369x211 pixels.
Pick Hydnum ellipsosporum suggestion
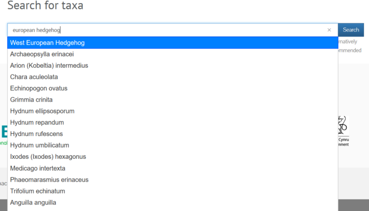pyautogui.click(x=173, y=111)
